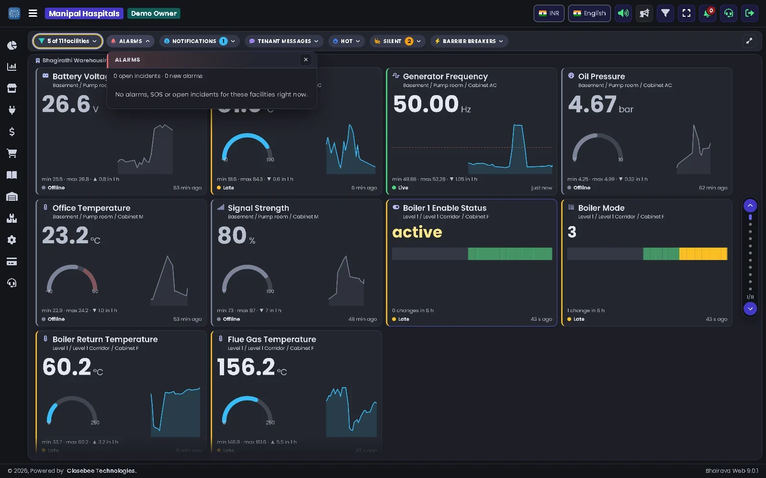Click the Boiler Mode status timeline bar
Screen dimensions: 766x478
647,254
